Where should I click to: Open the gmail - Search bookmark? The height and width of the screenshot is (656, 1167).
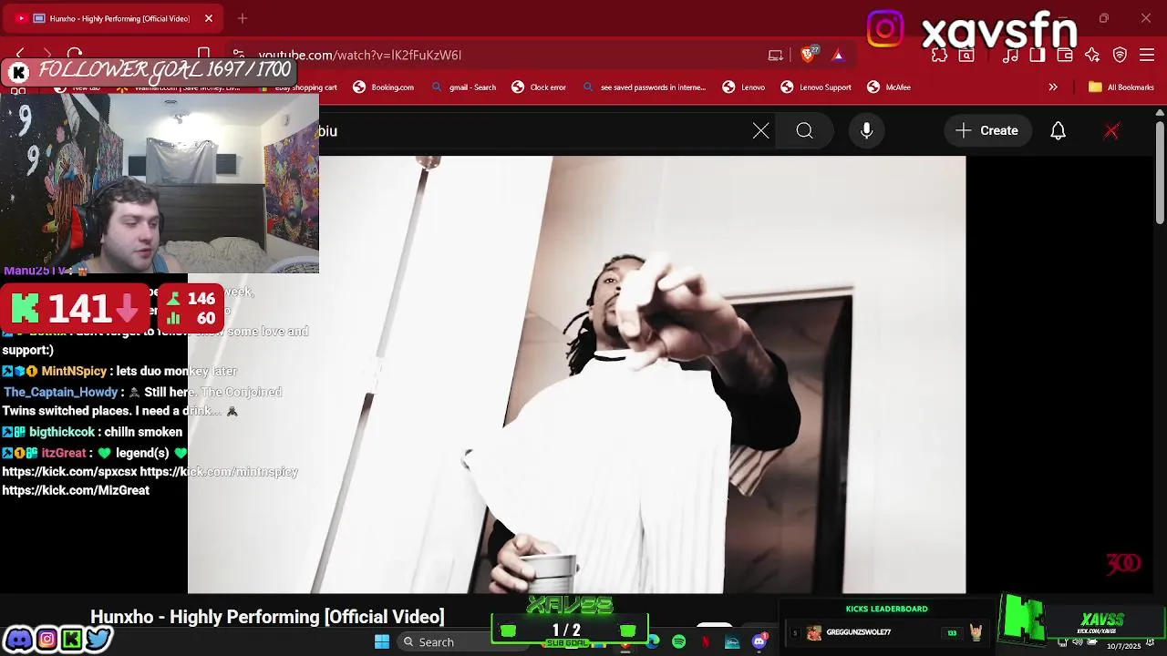click(464, 87)
